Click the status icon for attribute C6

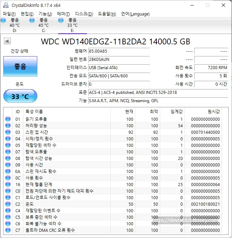click(8, 224)
